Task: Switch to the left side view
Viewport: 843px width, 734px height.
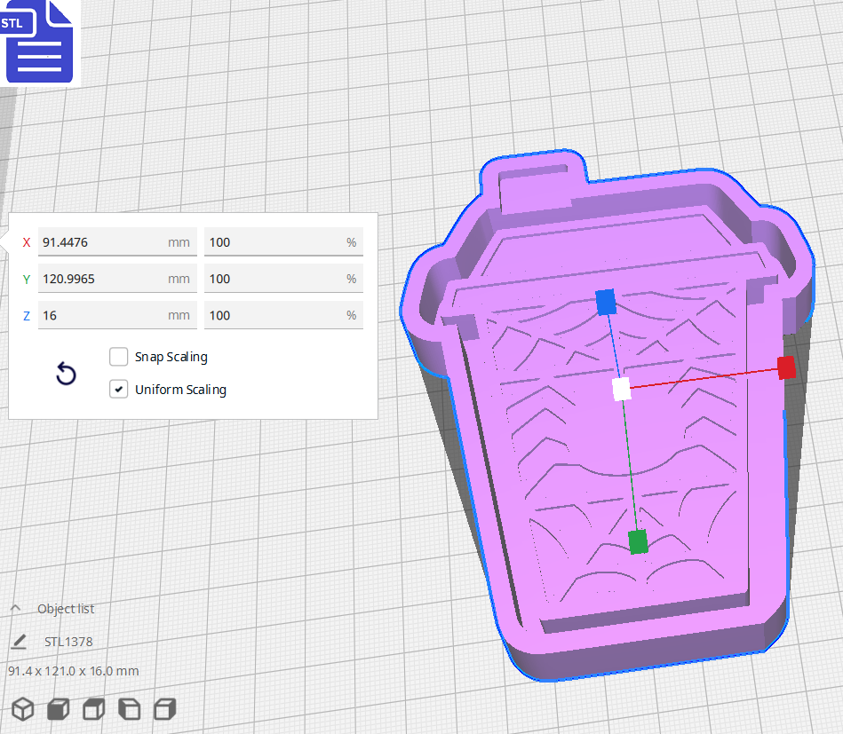Action: click(129, 708)
